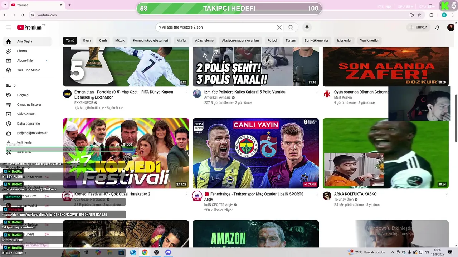The height and width of the screenshot is (257, 458).
Task: Select the Mix'ler filter chip
Action: [x=182, y=41]
